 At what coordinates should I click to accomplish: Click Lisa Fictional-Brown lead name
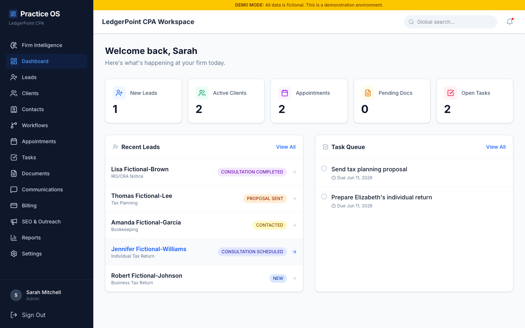(x=140, y=169)
